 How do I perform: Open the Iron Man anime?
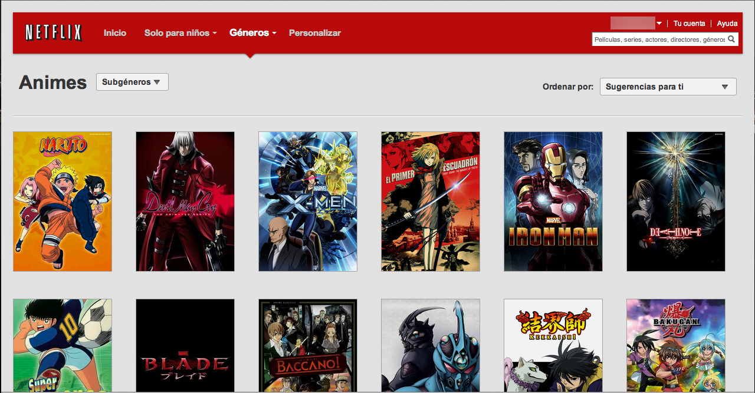[553, 201]
